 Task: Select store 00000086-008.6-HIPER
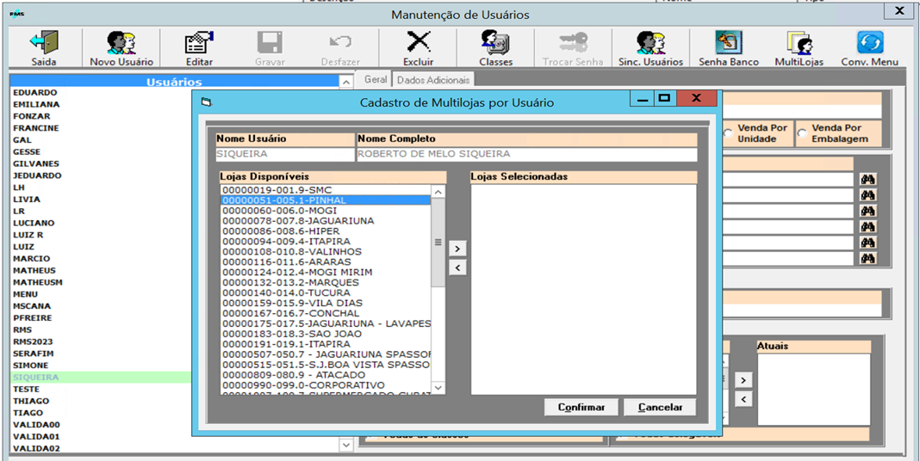click(x=326, y=230)
